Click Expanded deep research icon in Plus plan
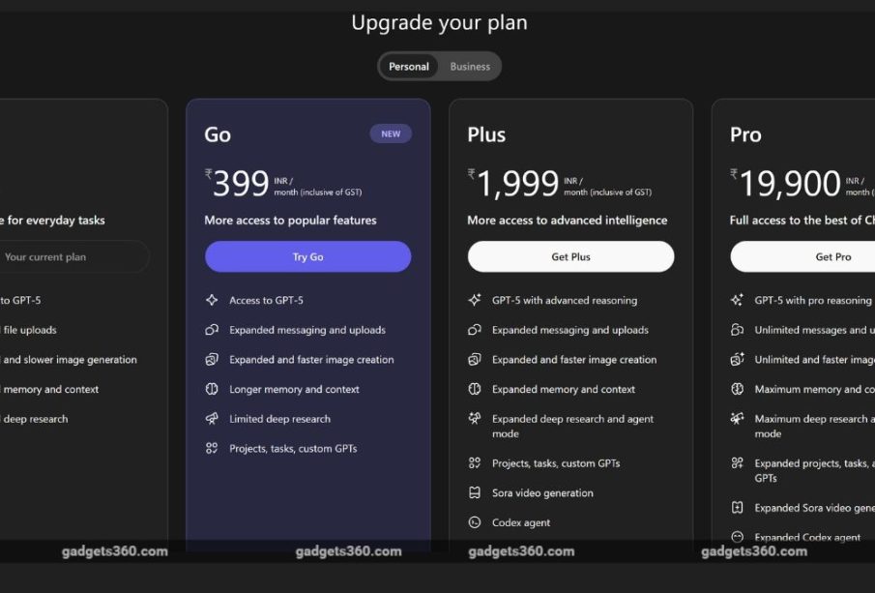The height and width of the screenshot is (593, 875). pos(475,418)
